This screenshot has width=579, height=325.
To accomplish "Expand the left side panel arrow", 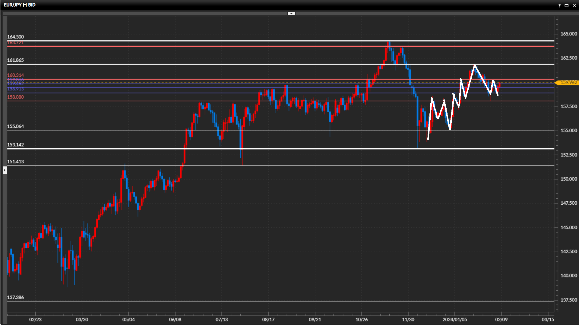I will click(5, 170).
